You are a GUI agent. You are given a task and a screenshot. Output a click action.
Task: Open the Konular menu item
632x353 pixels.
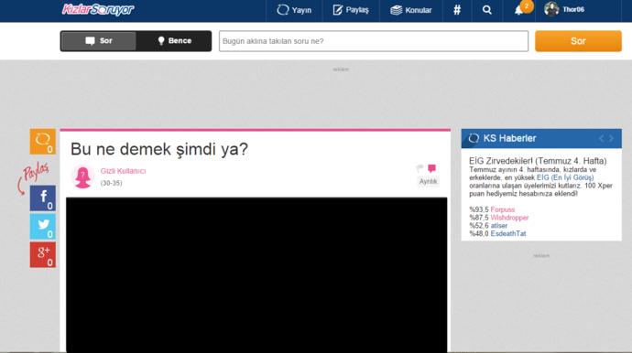[410, 10]
